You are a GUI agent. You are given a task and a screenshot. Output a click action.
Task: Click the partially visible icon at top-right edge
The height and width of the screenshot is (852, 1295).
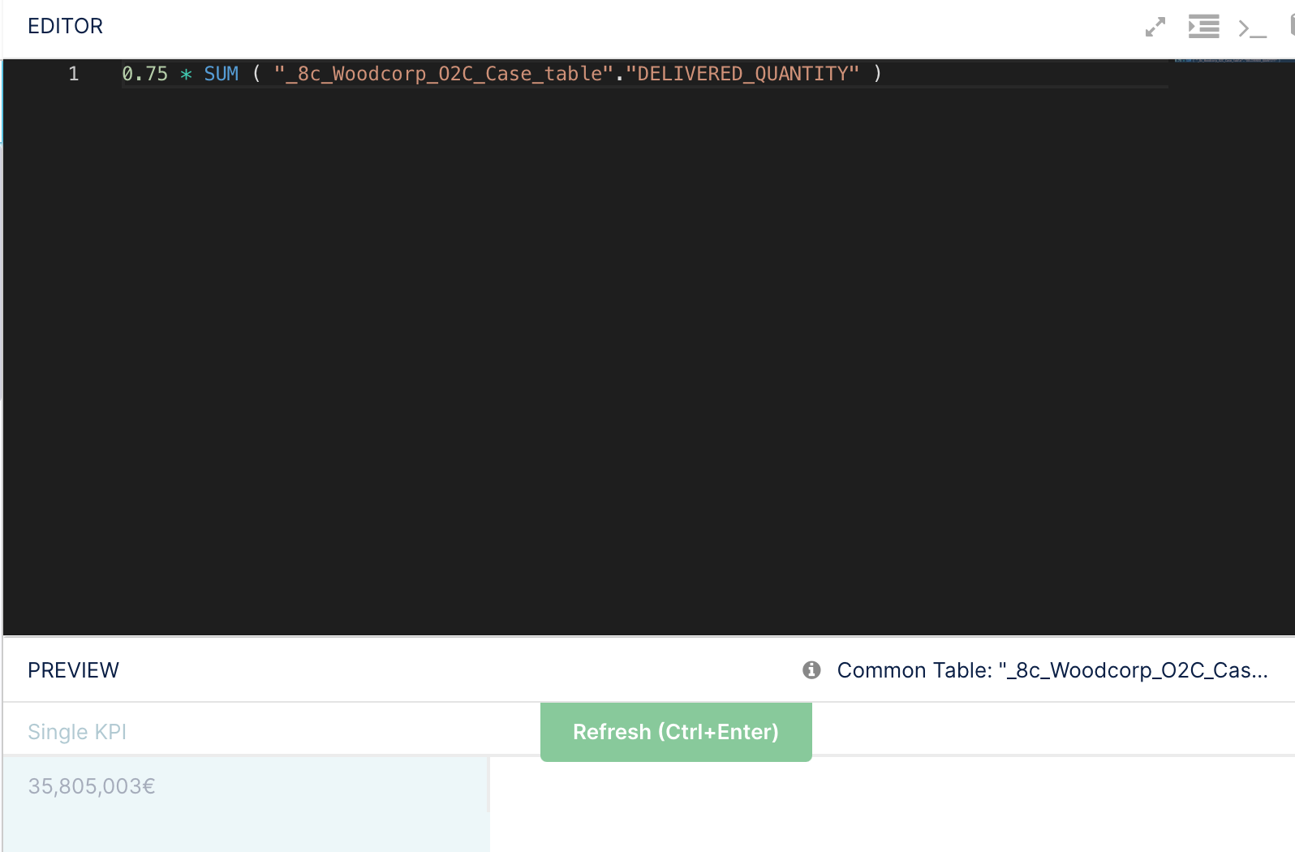pyautogui.click(x=1292, y=26)
